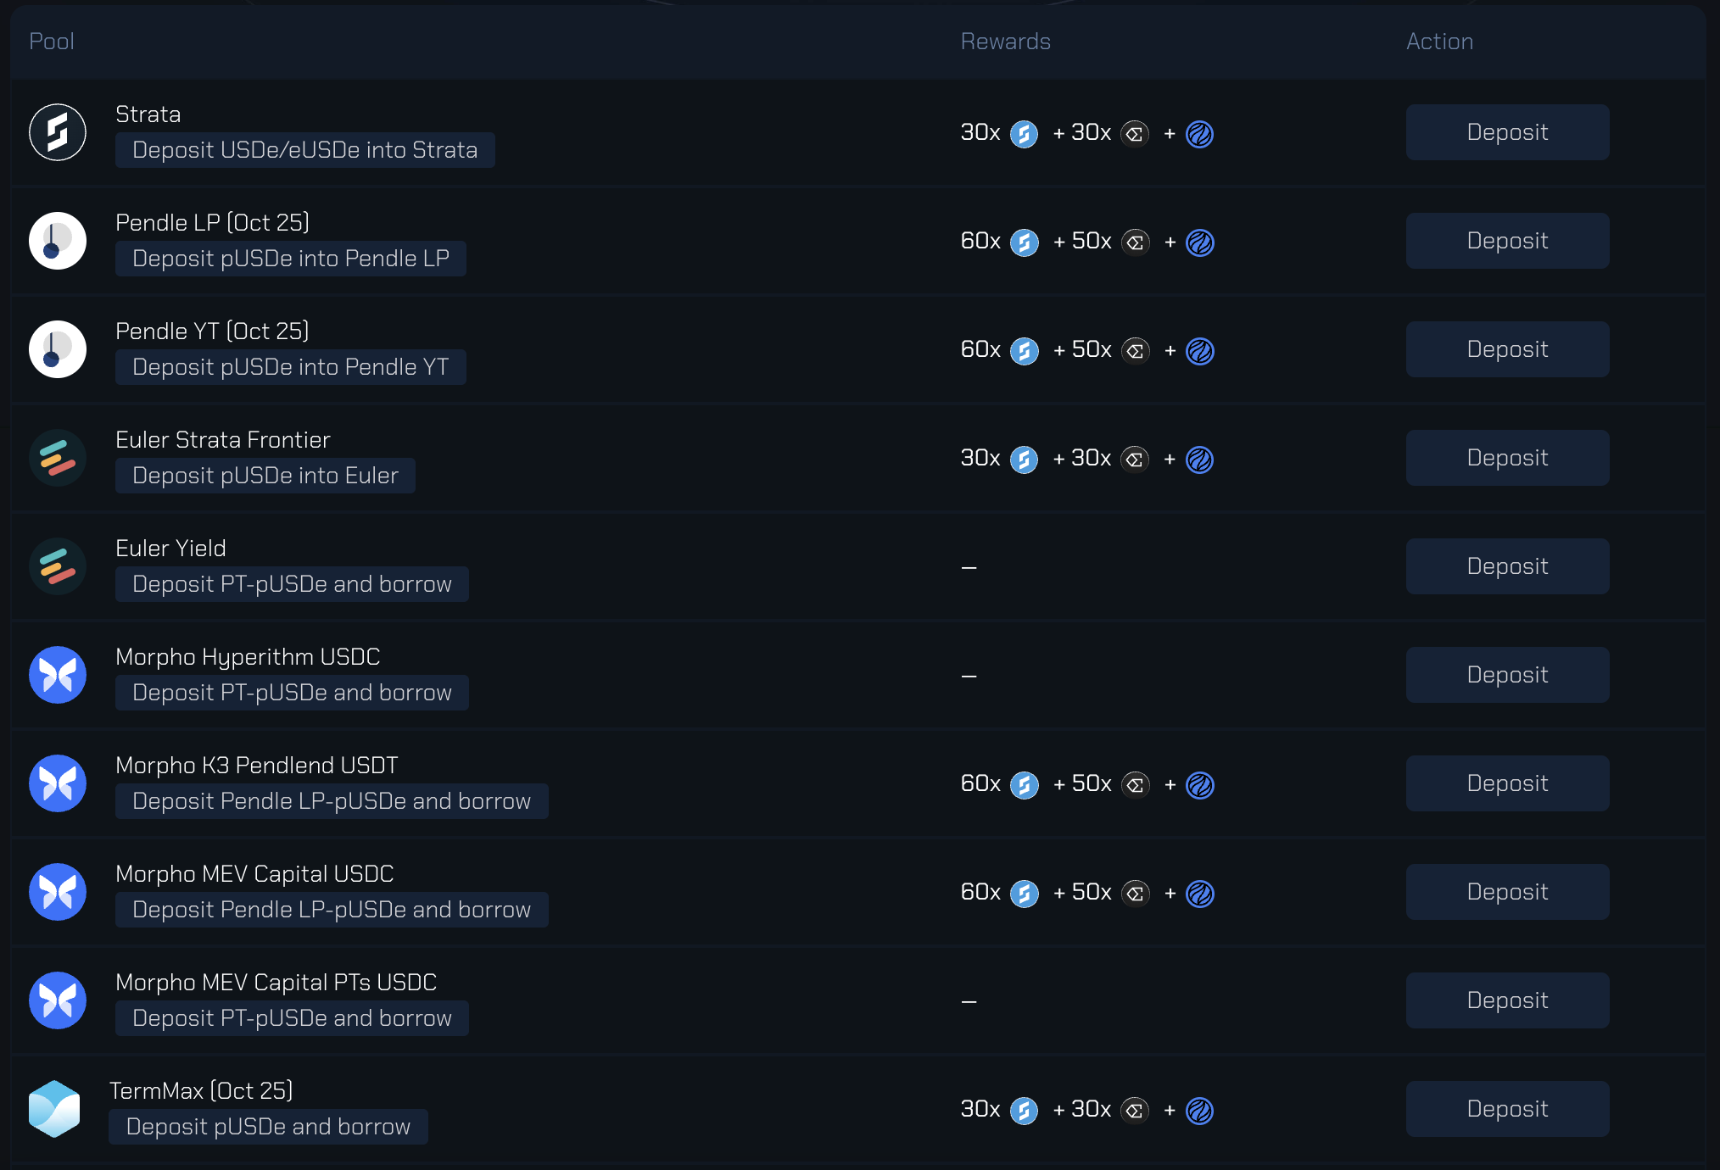Click the 'Deposit USDe/eUSDe into Strata' tag

pyautogui.click(x=304, y=150)
